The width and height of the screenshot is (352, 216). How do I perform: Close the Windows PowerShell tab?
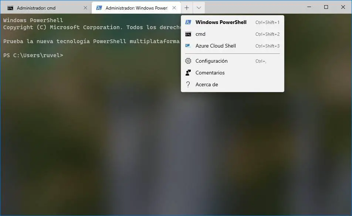tap(174, 8)
